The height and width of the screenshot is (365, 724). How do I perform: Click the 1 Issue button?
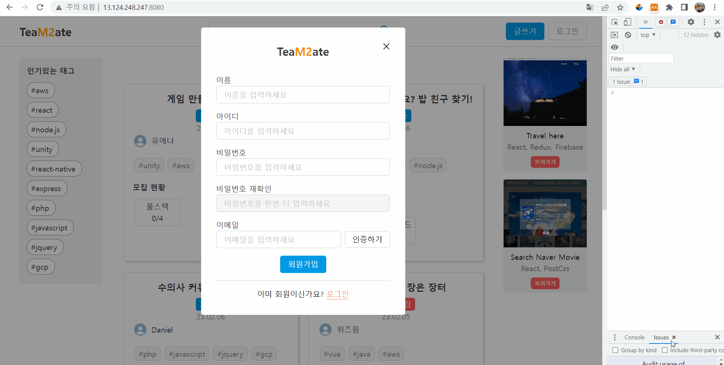[628, 81]
